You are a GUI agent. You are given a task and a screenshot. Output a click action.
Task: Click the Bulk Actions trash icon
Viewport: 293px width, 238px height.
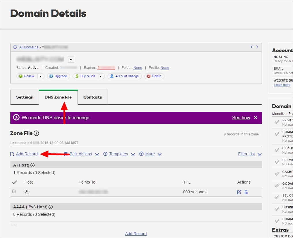[66, 154]
